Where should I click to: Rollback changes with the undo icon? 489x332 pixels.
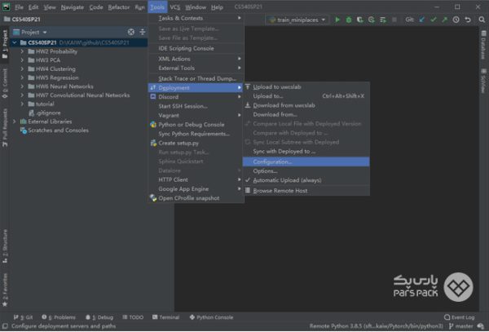[468, 20]
